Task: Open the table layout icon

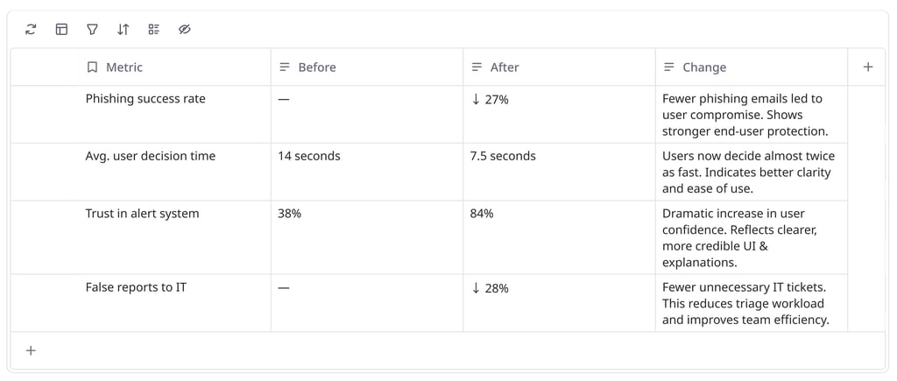Action: (61, 29)
